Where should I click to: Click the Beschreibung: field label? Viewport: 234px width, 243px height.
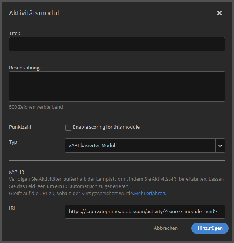[x=25, y=68]
